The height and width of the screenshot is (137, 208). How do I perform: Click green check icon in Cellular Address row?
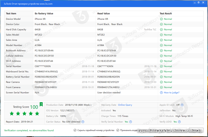coord(161,56)
